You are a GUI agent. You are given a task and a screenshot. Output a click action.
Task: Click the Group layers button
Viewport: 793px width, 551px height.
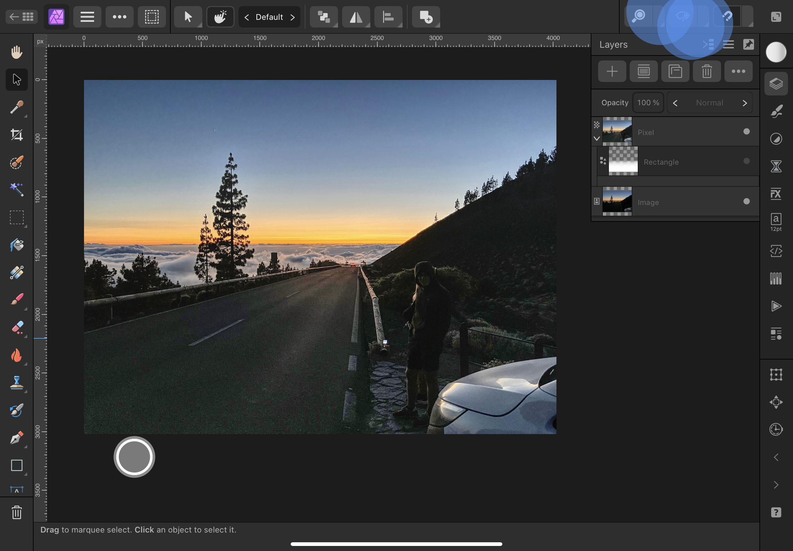coord(675,71)
